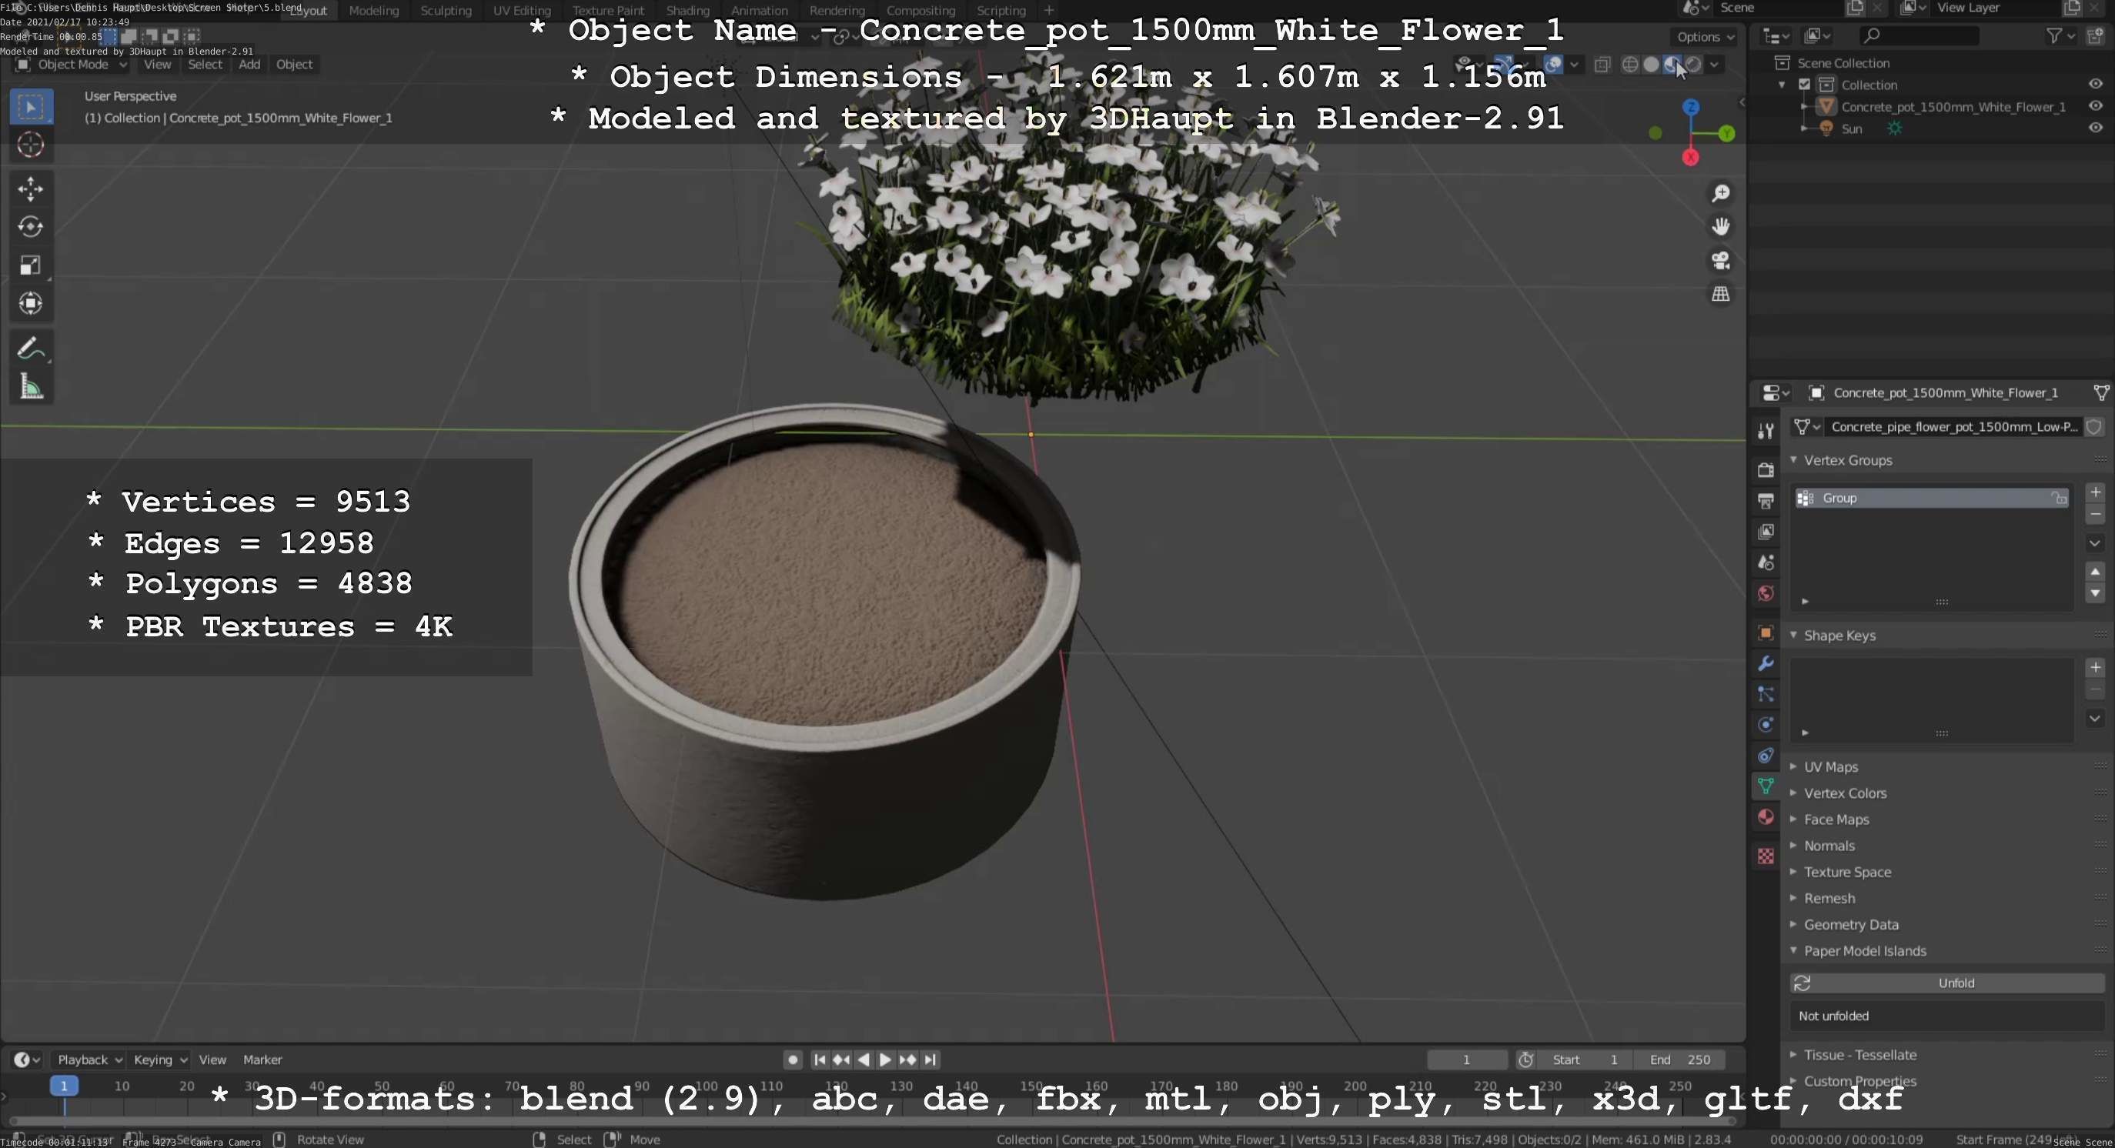Click the zoom magnifier viewport icon
Viewport: 2115px width, 1148px height.
tap(1720, 193)
